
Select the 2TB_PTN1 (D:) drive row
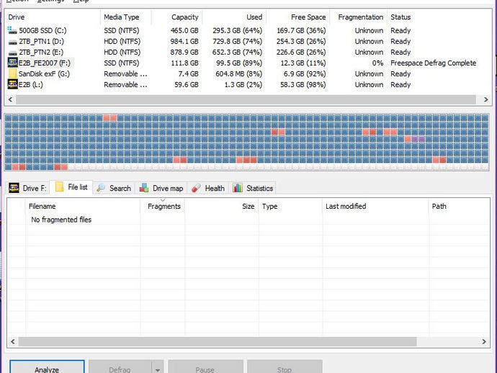(x=247, y=42)
